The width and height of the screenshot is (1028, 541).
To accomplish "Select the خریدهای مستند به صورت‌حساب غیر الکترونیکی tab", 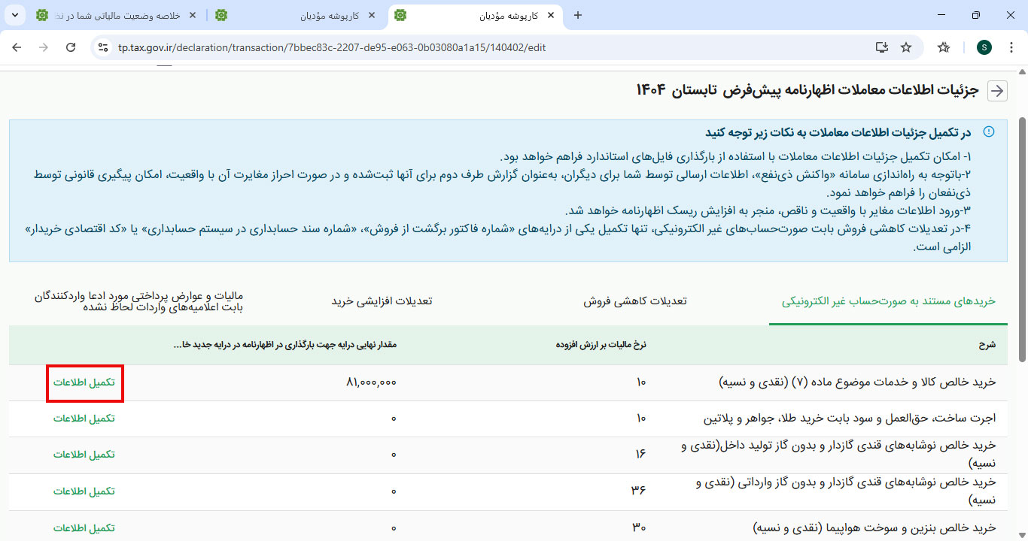I will (x=888, y=301).
